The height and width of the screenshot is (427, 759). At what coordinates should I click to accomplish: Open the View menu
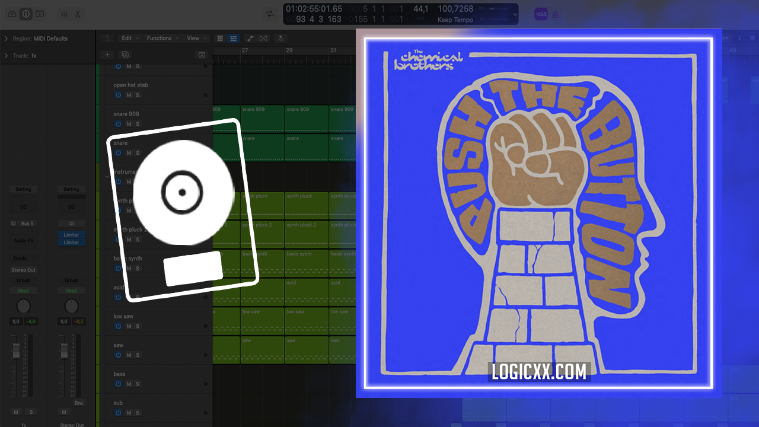(x=196, y=38)
